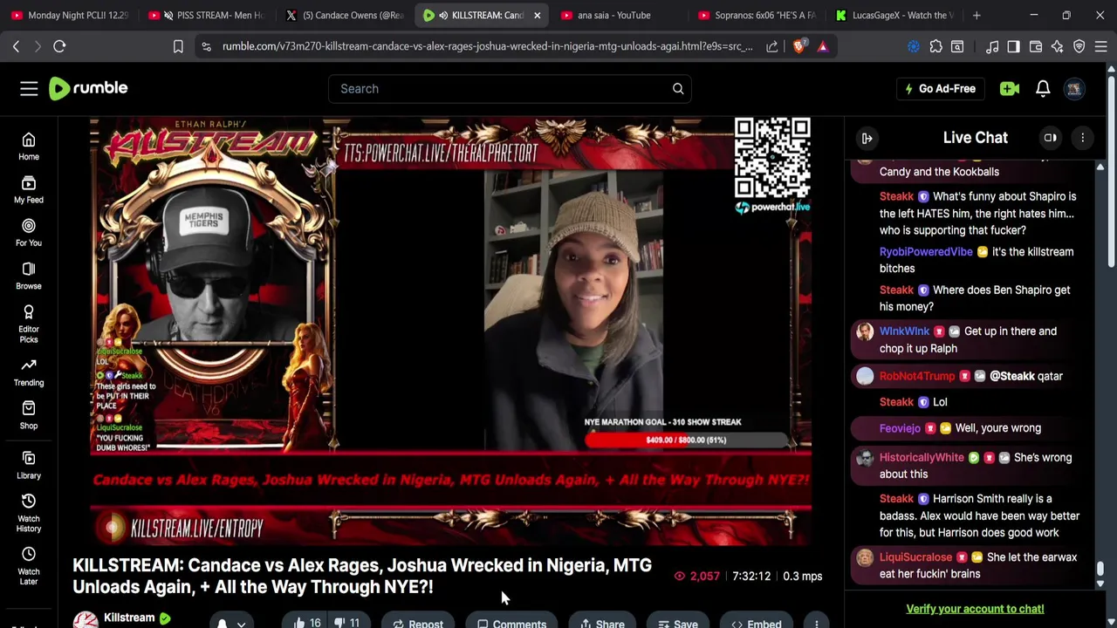Click the search magnifier icon
Screen dimensions: 1117x628
(678, 88)
